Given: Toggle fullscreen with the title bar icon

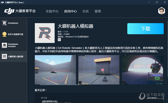Looking at the screenshot, I should coord(157,2).
